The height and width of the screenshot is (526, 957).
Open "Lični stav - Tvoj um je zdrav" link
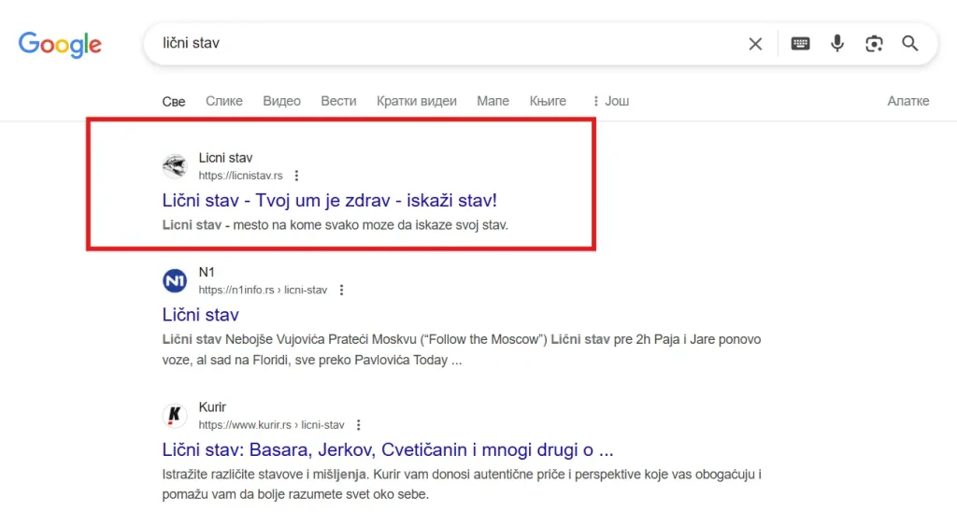330,200
